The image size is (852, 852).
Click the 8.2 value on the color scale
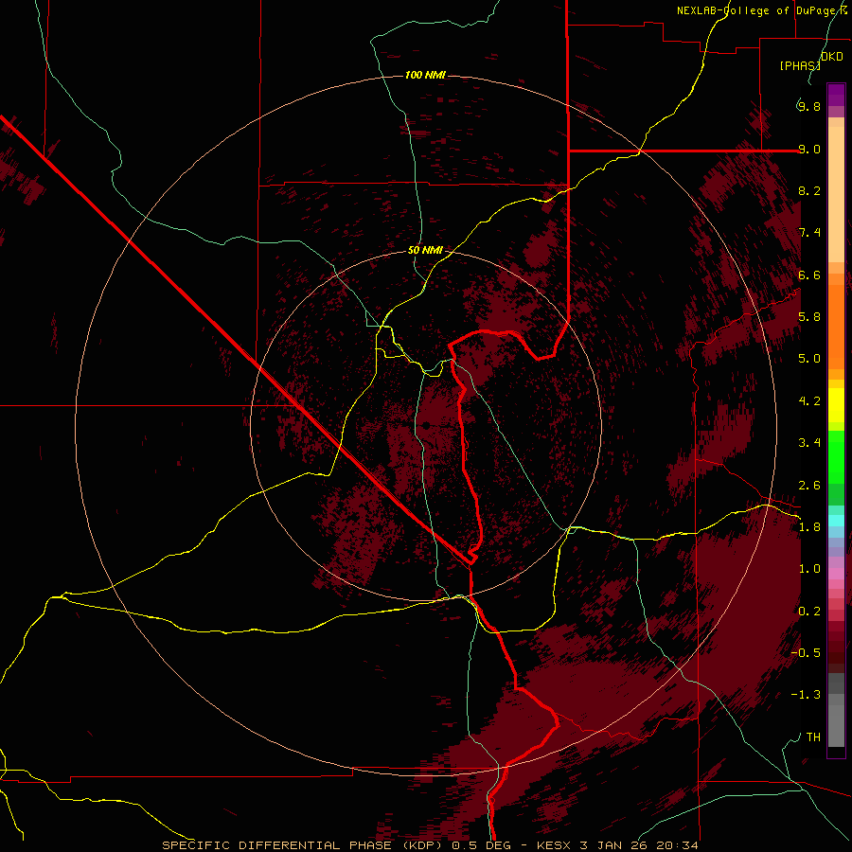click(x=808, y=190)
